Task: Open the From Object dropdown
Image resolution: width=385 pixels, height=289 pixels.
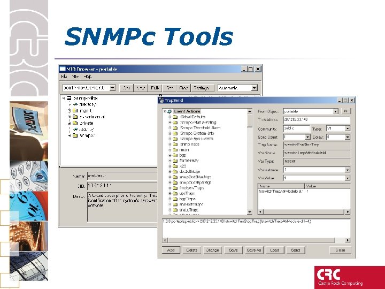Action: tap(335, 111)
